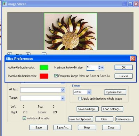Screen dimensions: 139x136
Task: Click the Image Slicer title bar app icon
Action: click(5, 4)
